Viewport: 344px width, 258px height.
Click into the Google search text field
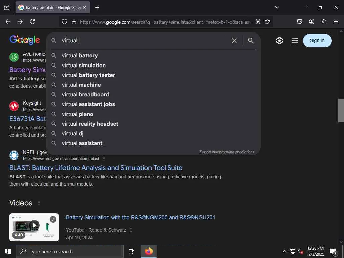pos(145,41)
